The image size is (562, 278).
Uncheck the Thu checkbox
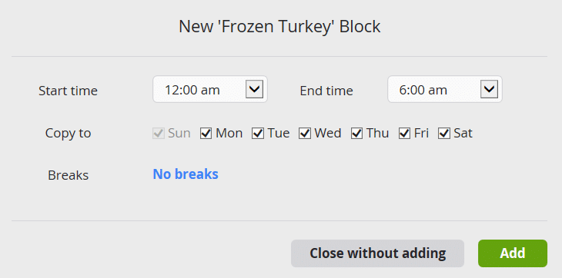tap(356, 134)
